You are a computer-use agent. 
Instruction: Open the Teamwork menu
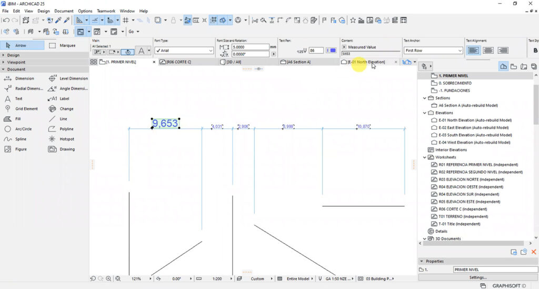pyautogui.click(x=105, y=11)
